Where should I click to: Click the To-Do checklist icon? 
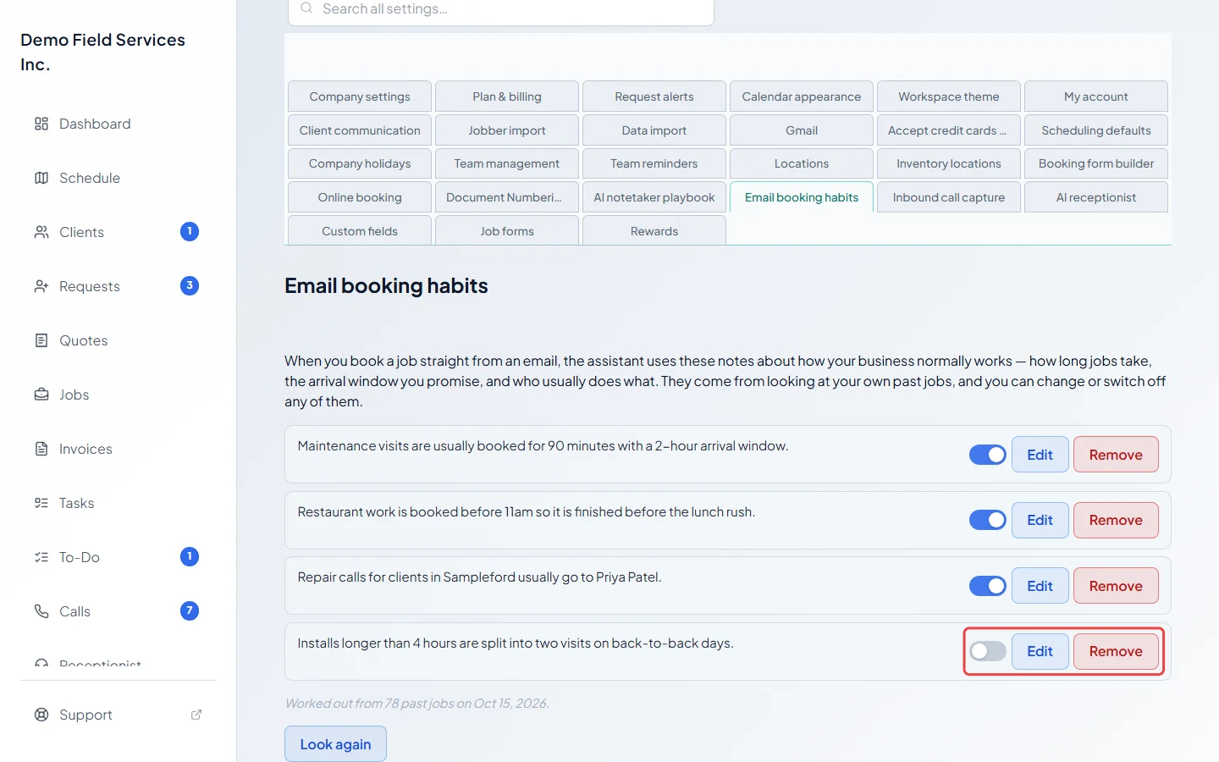click(41, 557)
